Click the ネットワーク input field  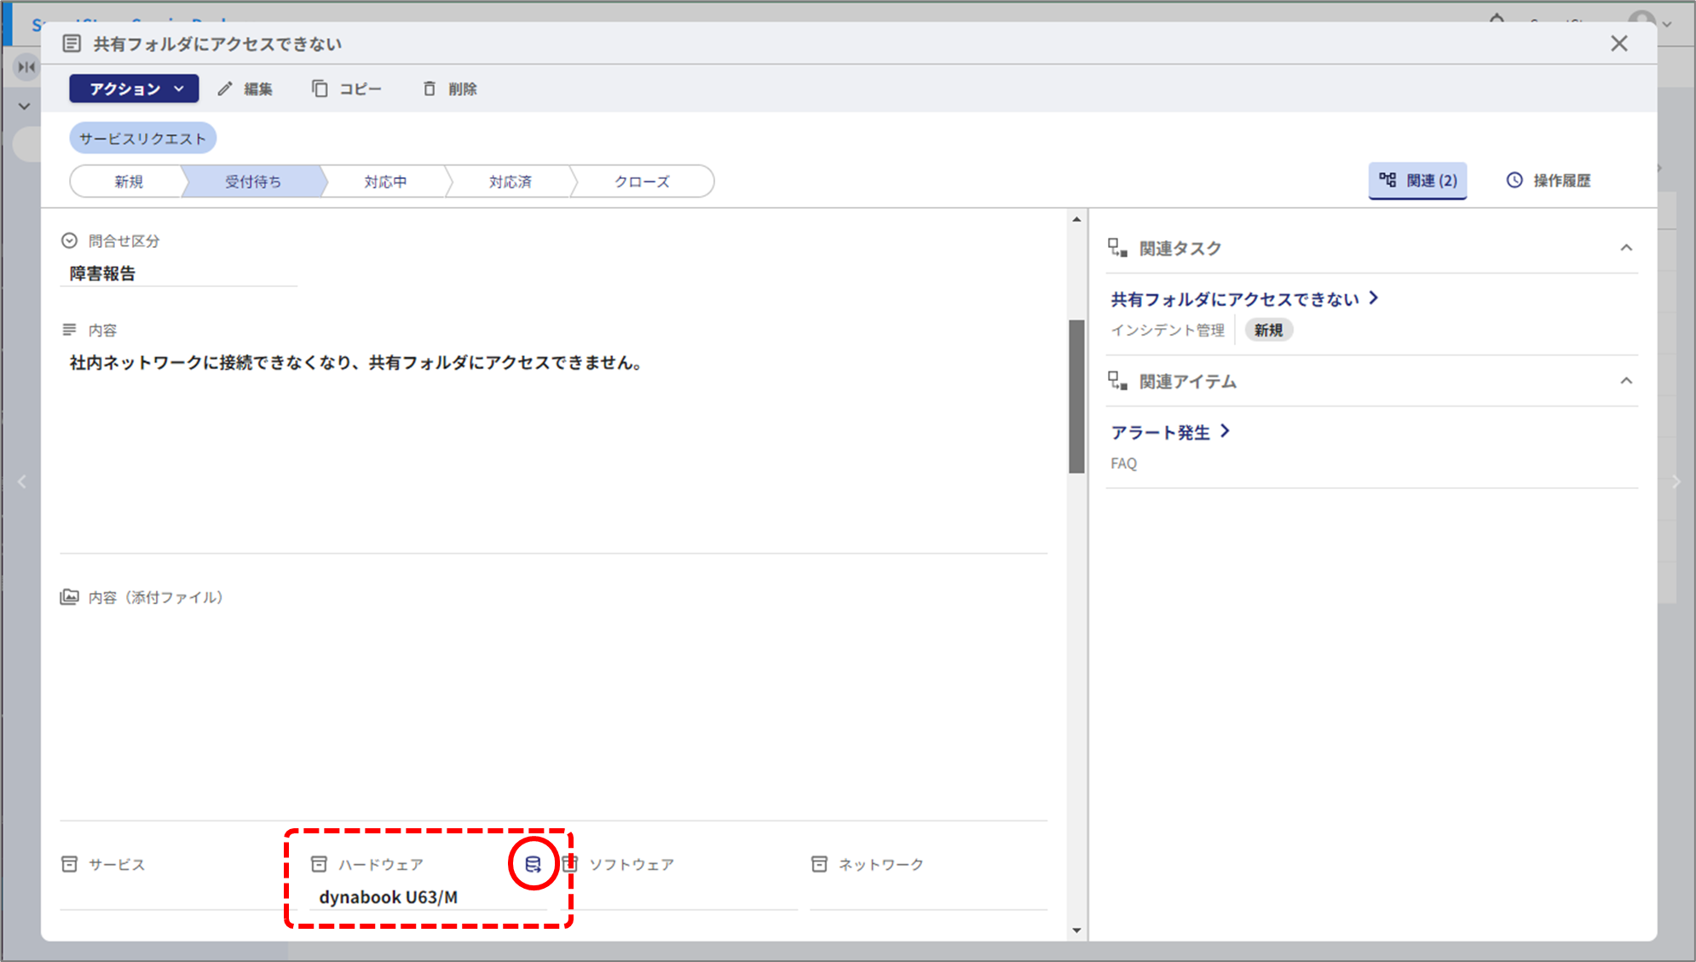pyautogui.click(x=927, y=896)
